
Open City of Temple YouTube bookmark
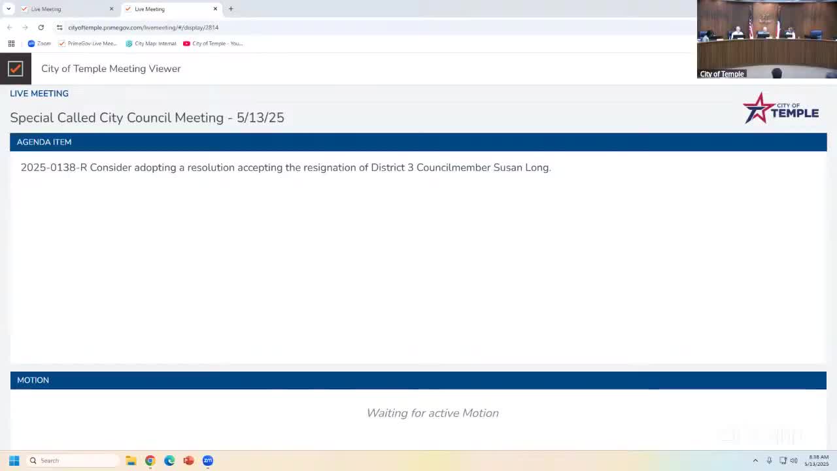pos(213,43)
